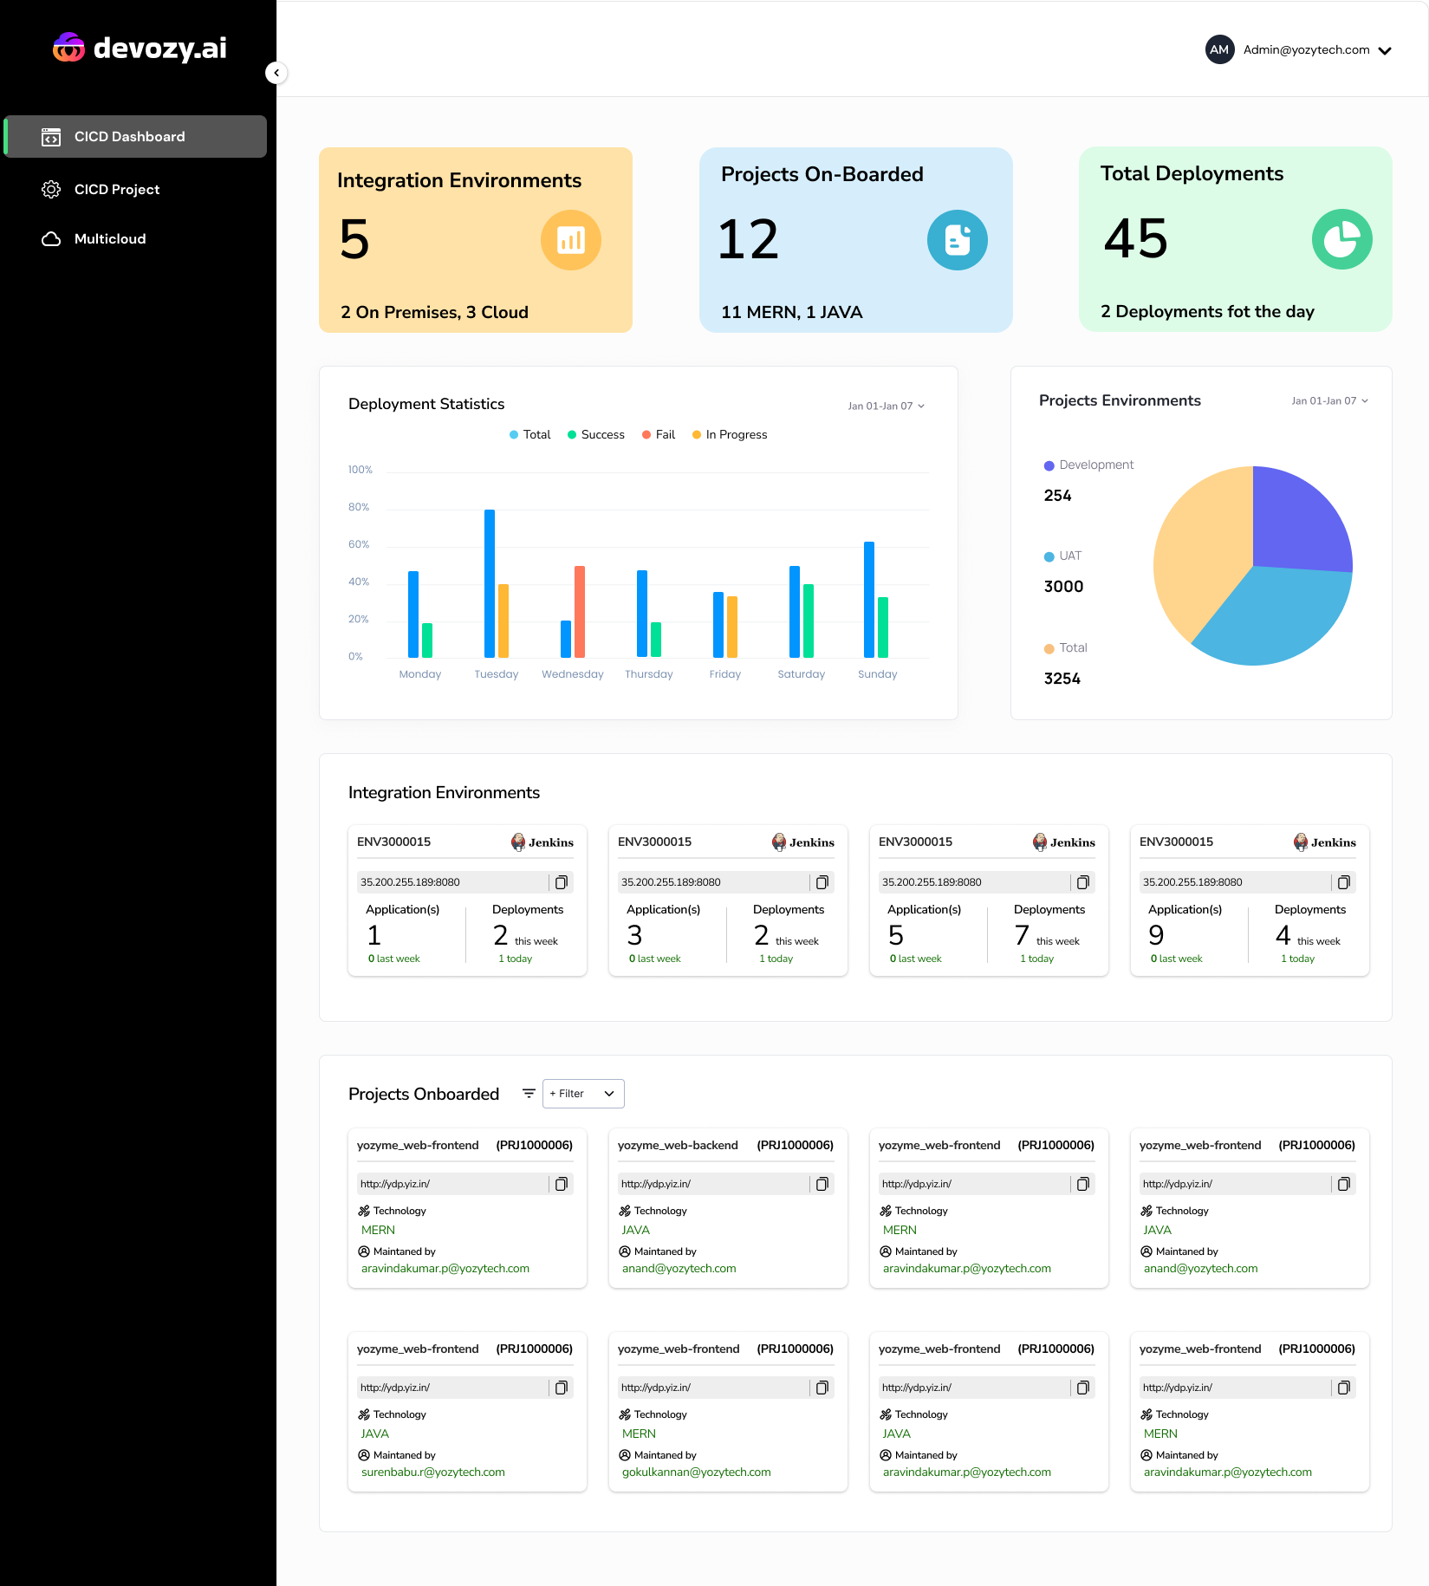Click the sort/filter lines icon beside Projects Onboarded
This screenshot has height=1586, width=1429.
point(529,1094)
